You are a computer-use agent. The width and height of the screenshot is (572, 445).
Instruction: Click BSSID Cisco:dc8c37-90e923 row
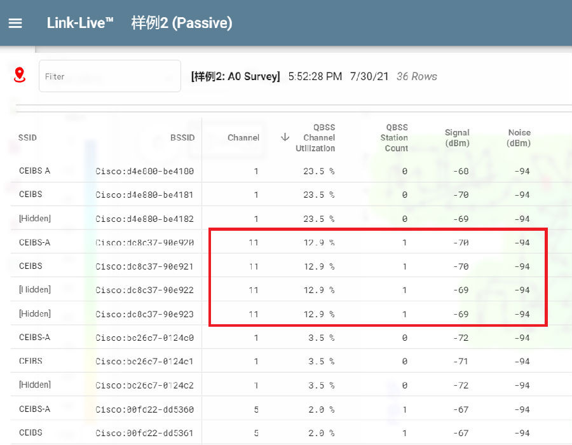pos(144,314)
